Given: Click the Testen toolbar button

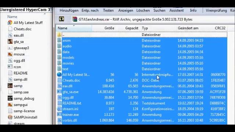Looking at the screenshot, I should coord(108,11).
